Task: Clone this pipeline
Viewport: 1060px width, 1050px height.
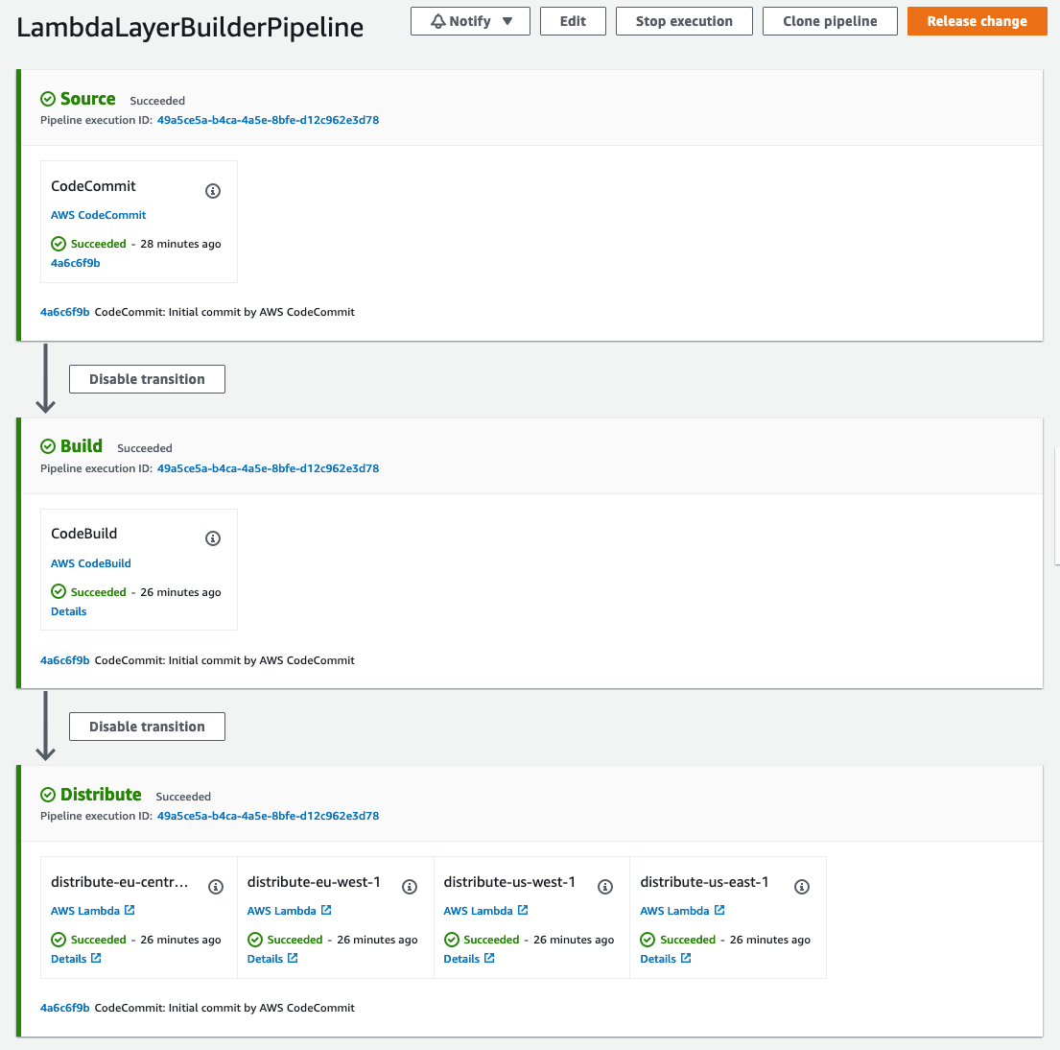Action: 830,21
